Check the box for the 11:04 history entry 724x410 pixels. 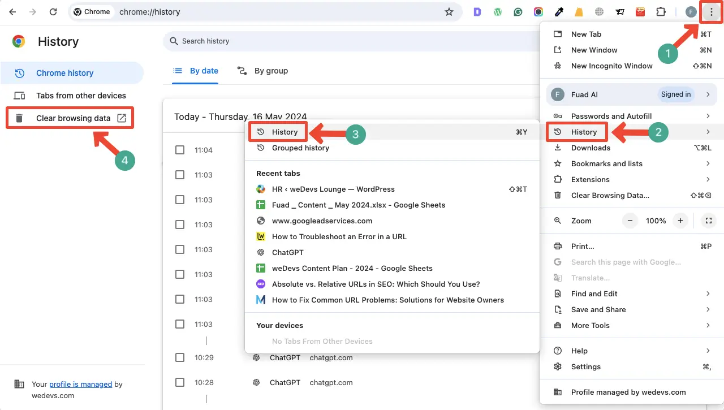(180, 150)
